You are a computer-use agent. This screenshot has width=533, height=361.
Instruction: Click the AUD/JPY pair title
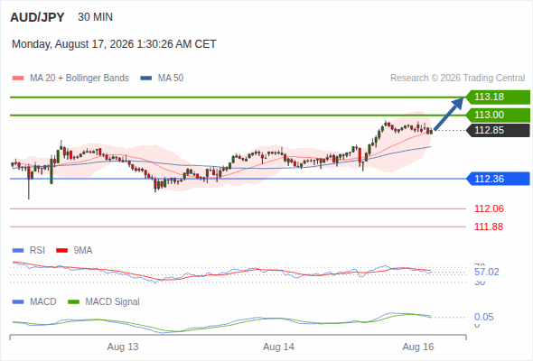click(37, 17)
